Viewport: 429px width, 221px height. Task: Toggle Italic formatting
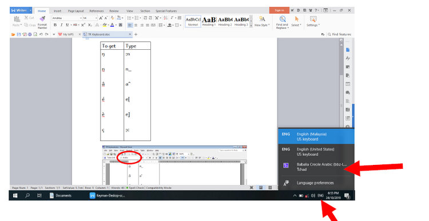(x=61, y=25)
